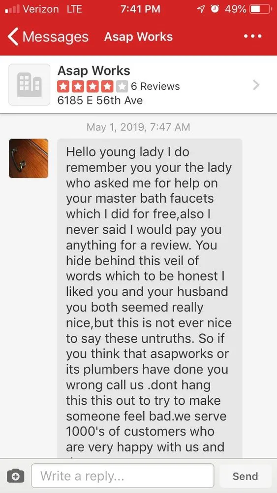Tap the Asap Works title in header
Viewport: 277px width, 493px height.
[138, 37]
